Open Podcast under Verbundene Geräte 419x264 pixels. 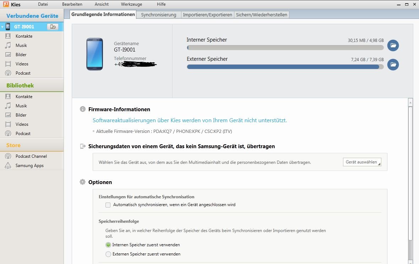pyautogui.click(x=23, y=73)
